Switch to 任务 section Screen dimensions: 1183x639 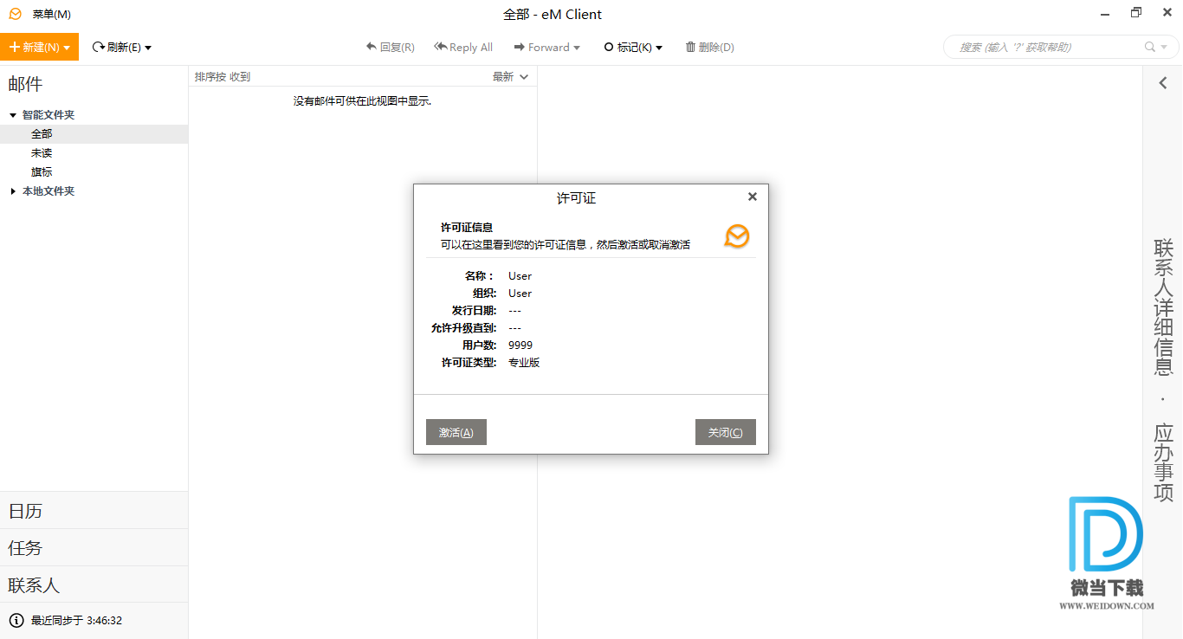click(94, 548)
